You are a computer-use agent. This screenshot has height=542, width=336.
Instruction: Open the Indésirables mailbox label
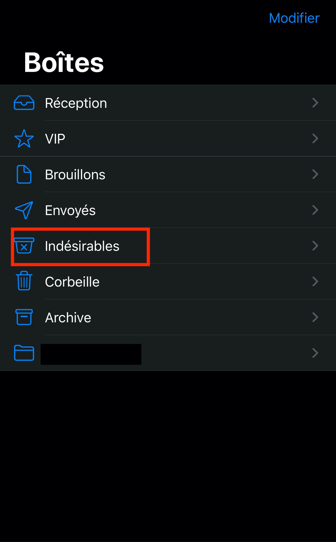click(82, 246)
